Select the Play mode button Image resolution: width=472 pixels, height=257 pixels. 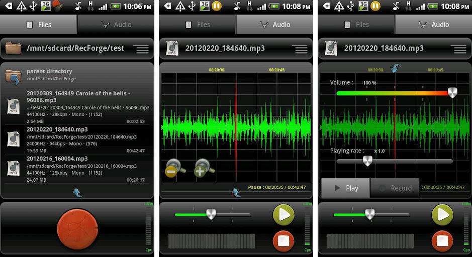345,188
